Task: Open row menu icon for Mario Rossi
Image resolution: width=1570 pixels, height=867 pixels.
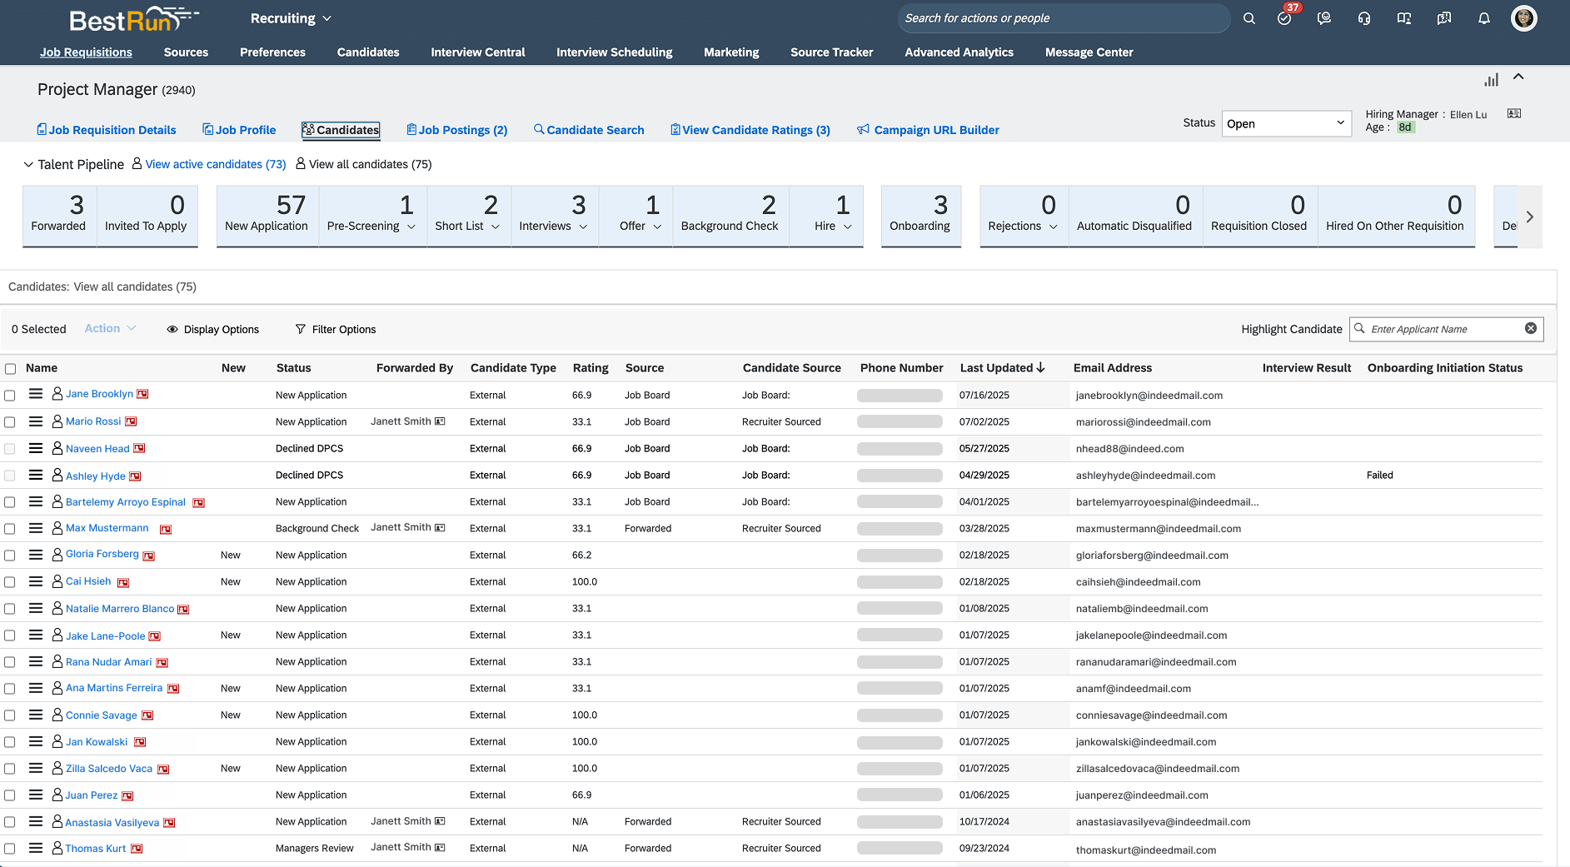Action: point(36,421)
